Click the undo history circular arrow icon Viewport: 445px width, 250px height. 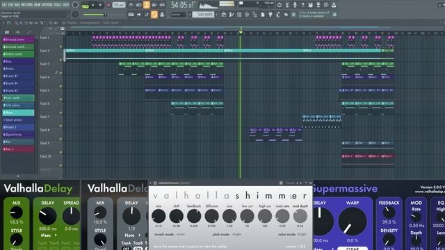click(x=280, y=5)
